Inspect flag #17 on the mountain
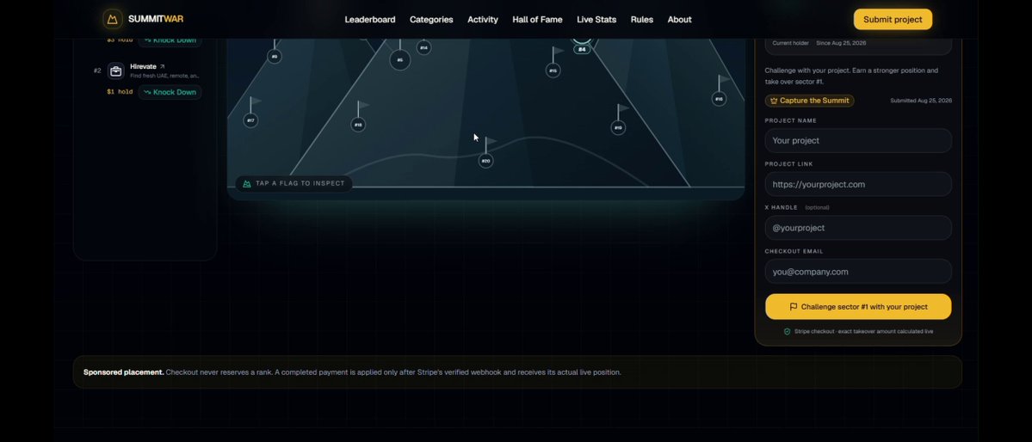Image resolution: width=1032 pixels, height=442 pixels. [x=250, y=120]
